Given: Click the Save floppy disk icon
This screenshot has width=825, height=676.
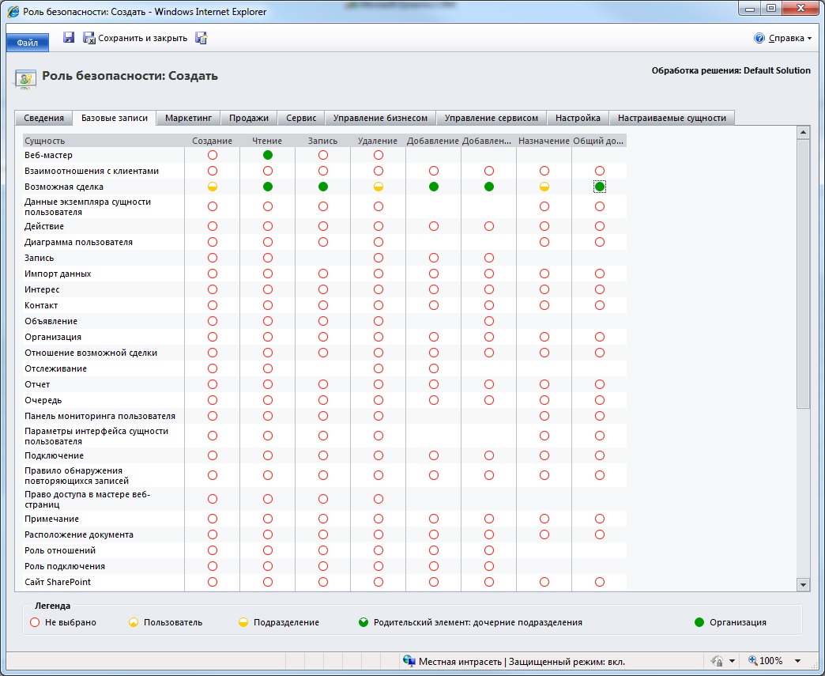Looking at the screenshot, I should [x=69, y=37].
